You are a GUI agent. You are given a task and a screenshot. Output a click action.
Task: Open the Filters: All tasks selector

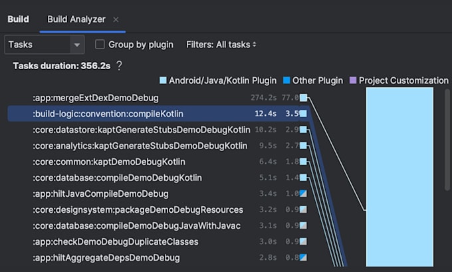coord(221,45)
